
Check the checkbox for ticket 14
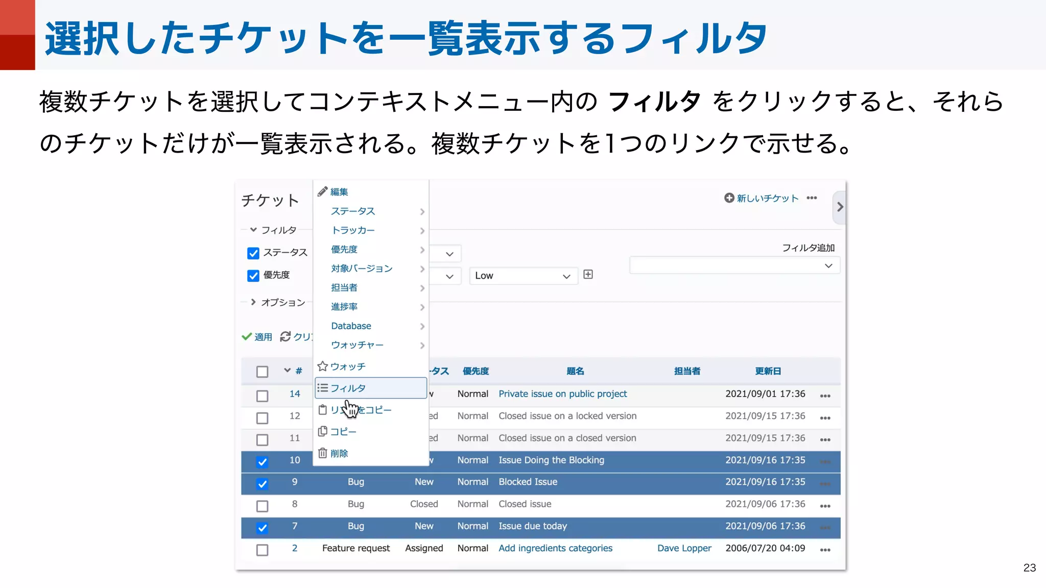(262, 396)
